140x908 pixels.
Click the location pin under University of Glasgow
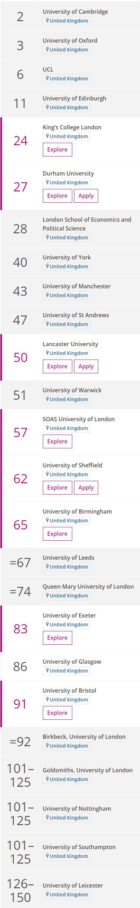click(47, 670)
